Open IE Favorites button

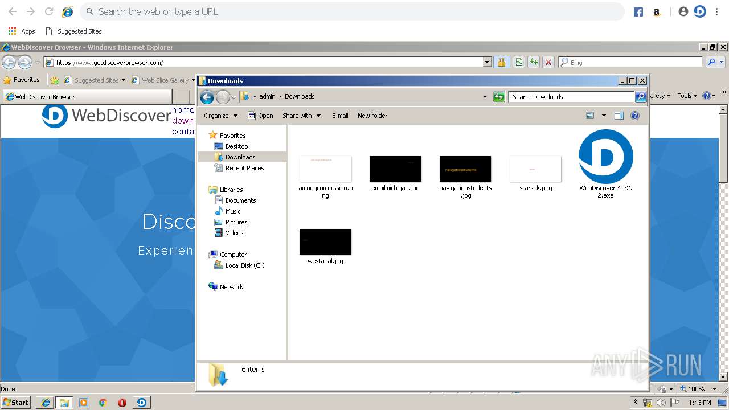point(22,80)
